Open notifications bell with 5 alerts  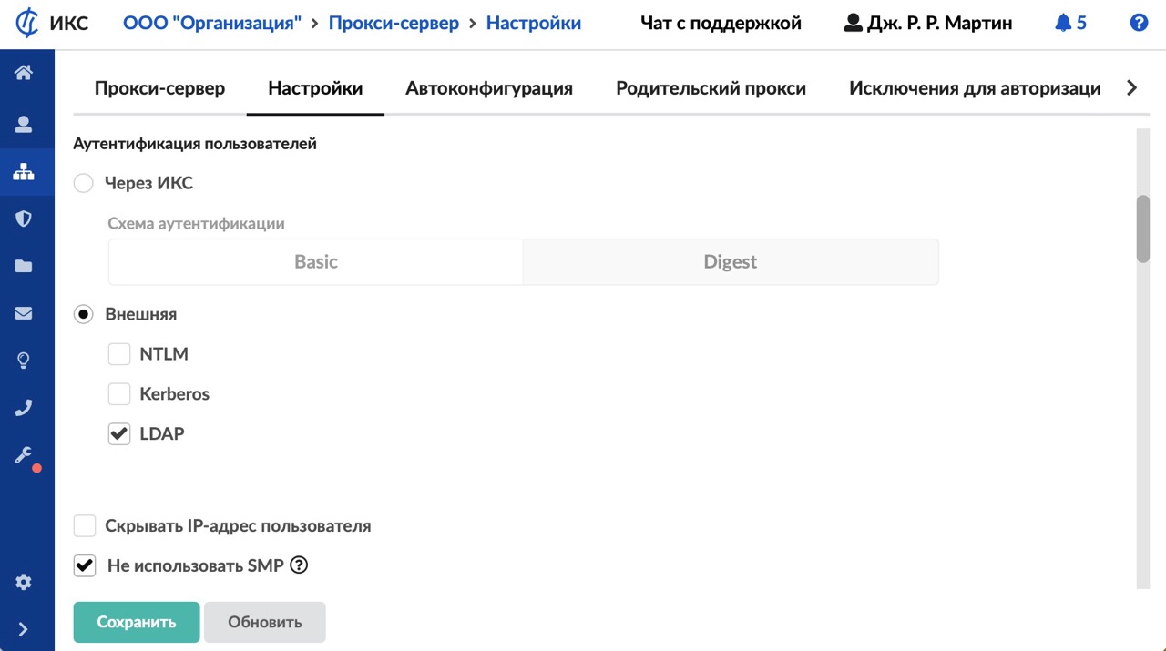1070,23
